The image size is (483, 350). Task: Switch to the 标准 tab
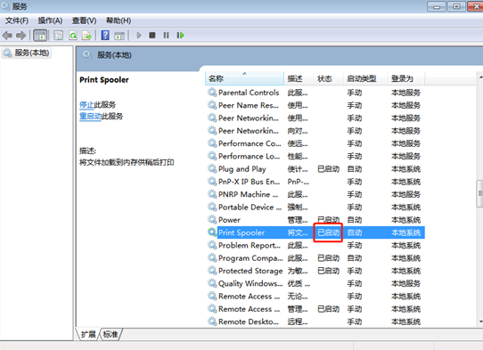(x=111, y=334)
